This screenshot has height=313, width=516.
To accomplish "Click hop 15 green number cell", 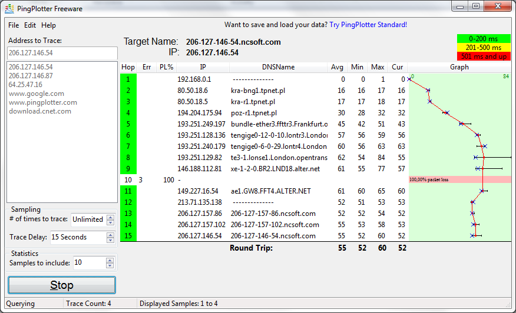I will (128, 236).
